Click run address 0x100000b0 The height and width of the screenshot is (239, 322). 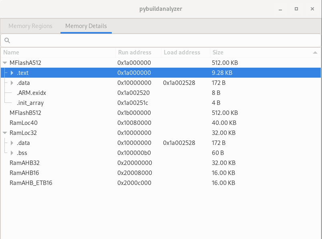[134, 153]
